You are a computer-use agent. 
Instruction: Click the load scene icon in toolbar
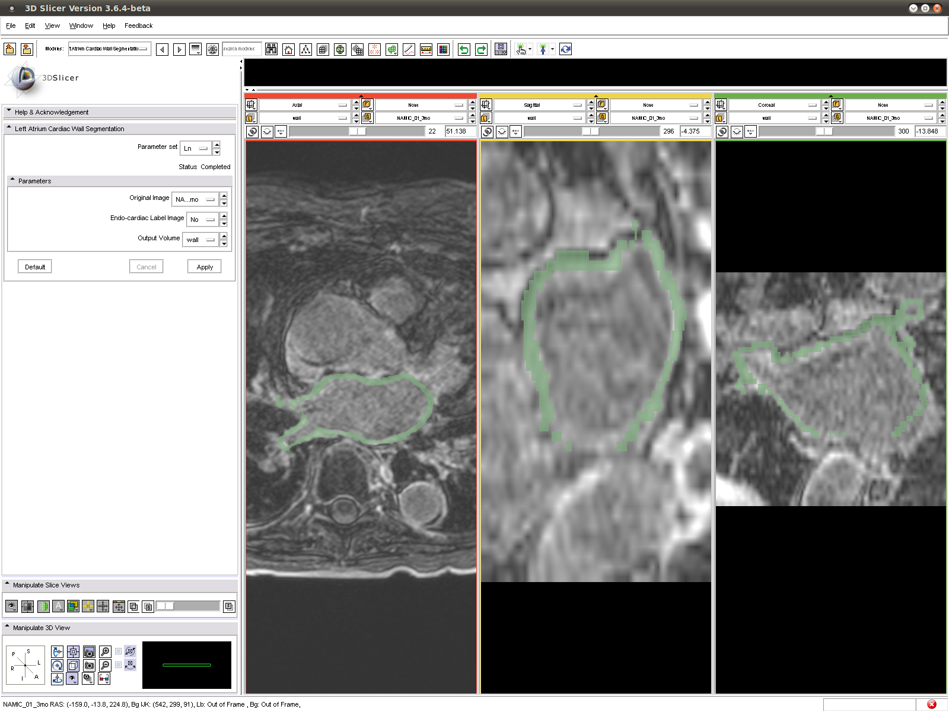(x=10, y=49)
